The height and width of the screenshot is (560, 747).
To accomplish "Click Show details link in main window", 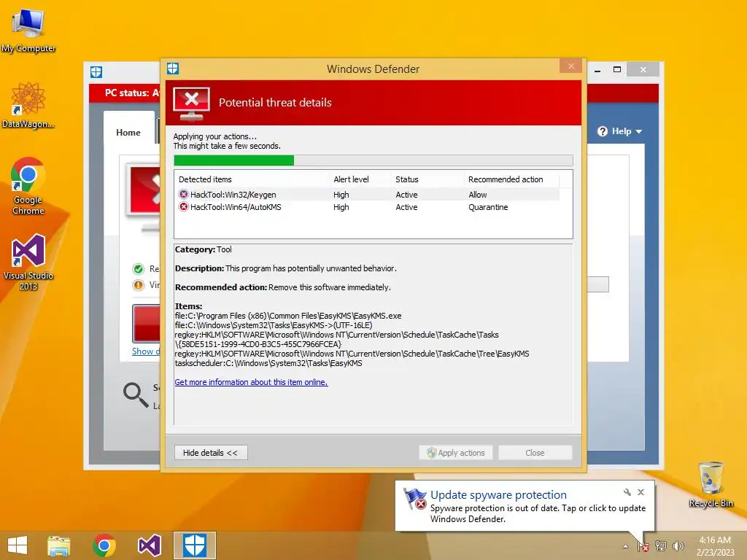I will click(x=146, y=351).
